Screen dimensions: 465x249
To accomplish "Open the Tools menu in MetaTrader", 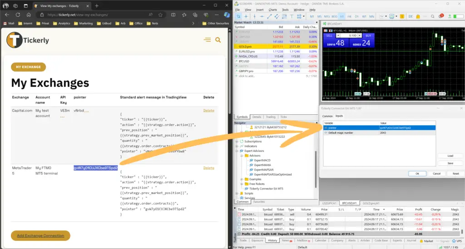I will [285, 10].
